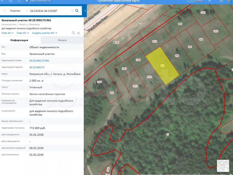The width and height of the screenshot is (233, 175).
Task: Switch basemap using the minimap thumbnail
Action: [223, 165]
